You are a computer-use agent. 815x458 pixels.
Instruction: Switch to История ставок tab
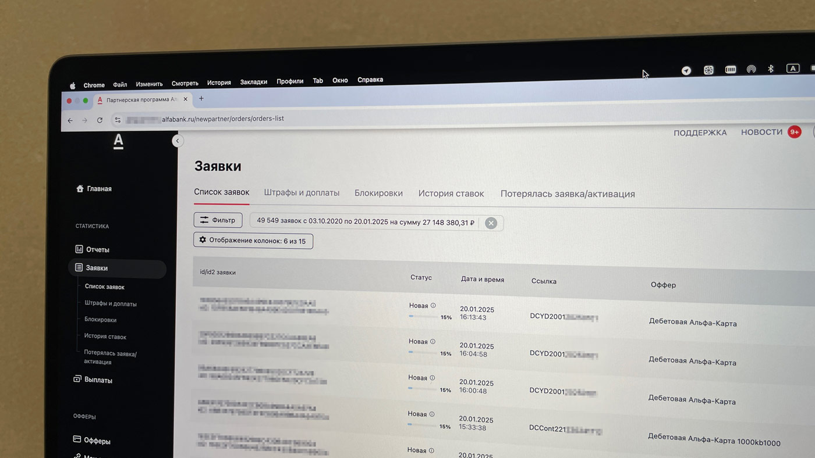coord(451,194)
